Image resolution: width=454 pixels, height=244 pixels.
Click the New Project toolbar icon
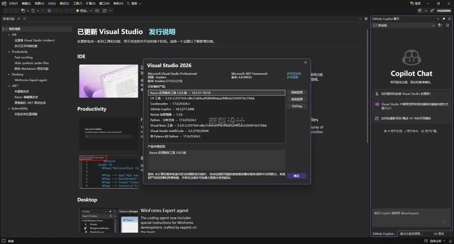coord(23,10)
